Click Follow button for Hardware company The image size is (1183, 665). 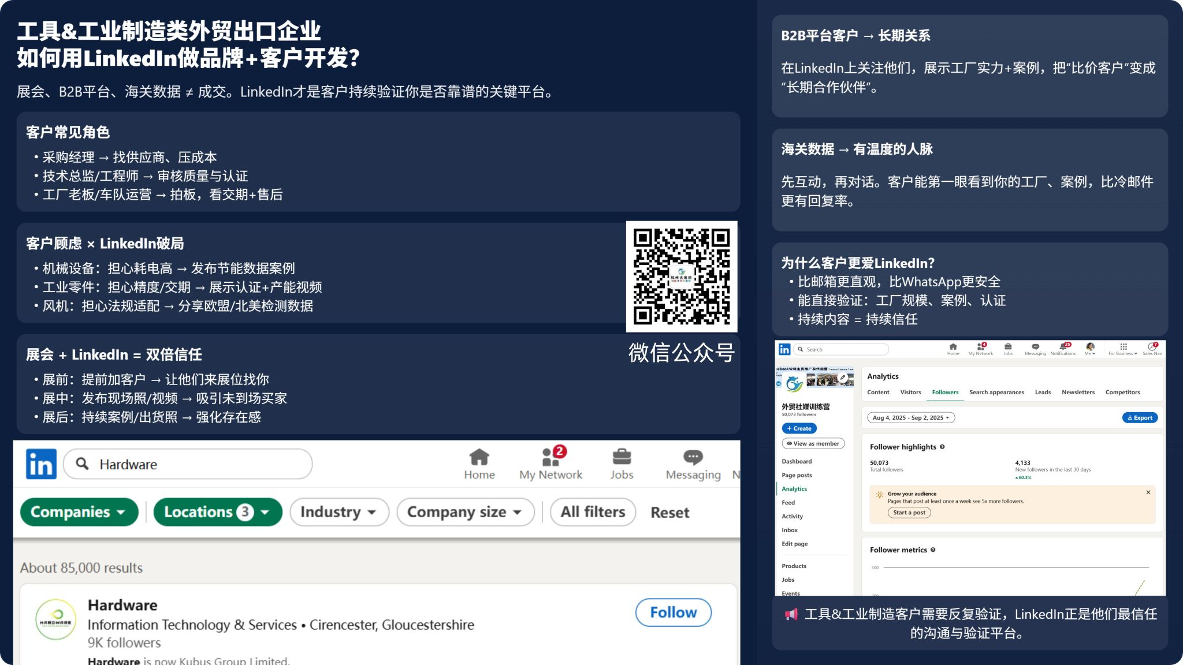coord(673,612)
